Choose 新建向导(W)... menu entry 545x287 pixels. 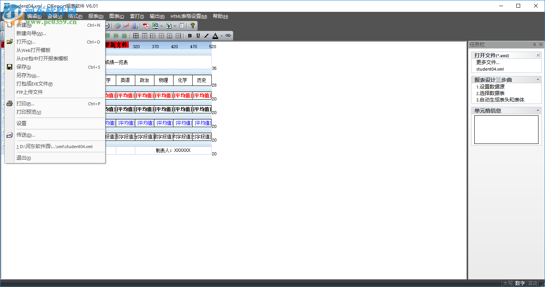point(55,34)
